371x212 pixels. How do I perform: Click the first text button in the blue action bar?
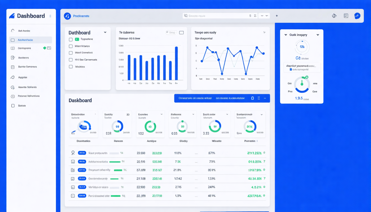point(195,98)
